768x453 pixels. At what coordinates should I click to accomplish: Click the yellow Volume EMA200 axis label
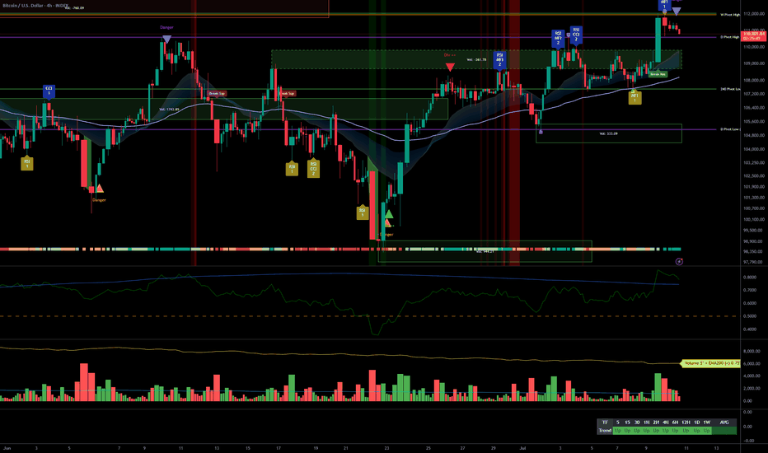click(709, 363)
